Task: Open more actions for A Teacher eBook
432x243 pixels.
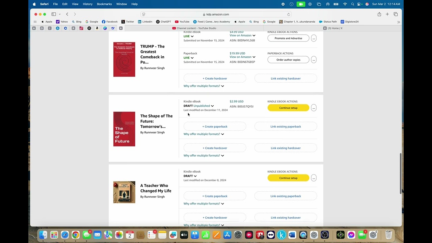Action: coord(314,178)
